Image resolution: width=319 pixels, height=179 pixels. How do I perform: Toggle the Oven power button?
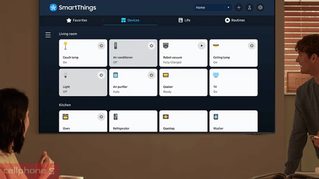coord(101,117)
